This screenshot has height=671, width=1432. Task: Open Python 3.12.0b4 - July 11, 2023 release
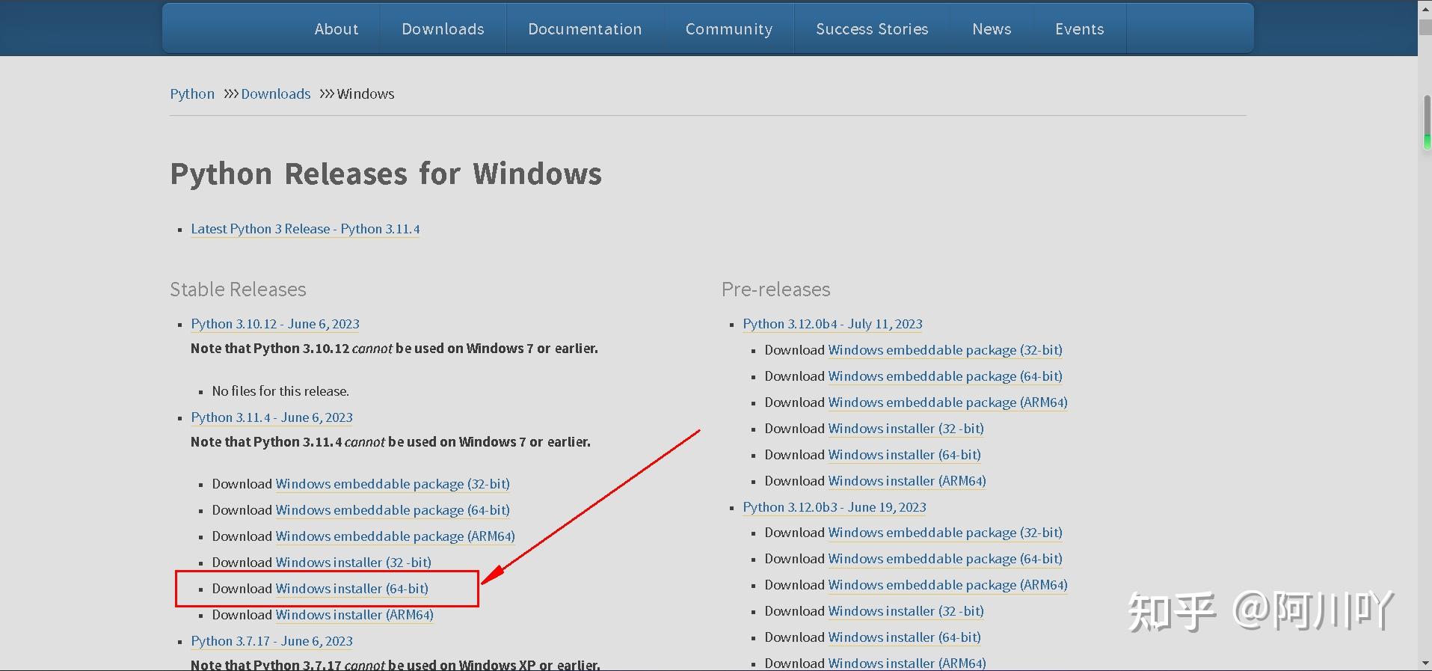(832, 324)
